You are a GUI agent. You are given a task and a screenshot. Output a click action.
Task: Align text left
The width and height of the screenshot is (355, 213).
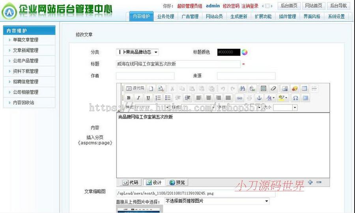[x=199, y=98]
